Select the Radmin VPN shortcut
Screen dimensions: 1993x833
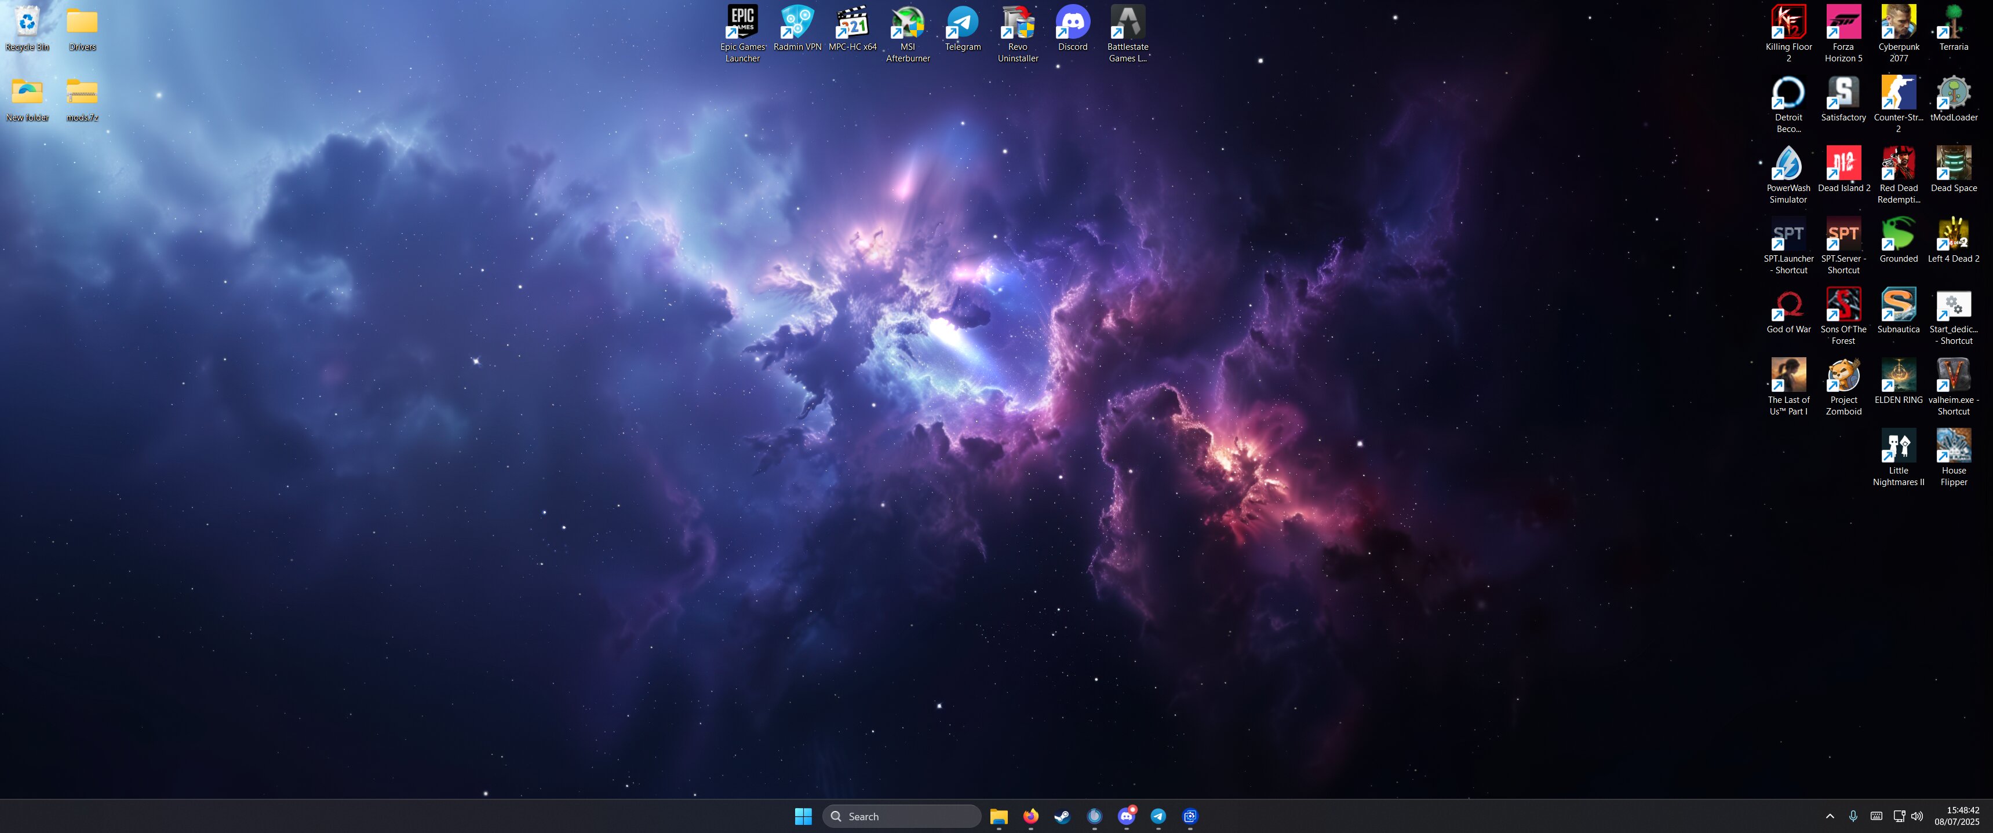tap(797, 28)
